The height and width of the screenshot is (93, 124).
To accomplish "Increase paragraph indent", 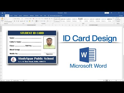I will (x=47, y=19).
